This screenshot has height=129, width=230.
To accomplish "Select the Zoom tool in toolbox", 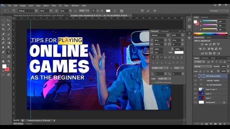I will [x=9, y=61].
